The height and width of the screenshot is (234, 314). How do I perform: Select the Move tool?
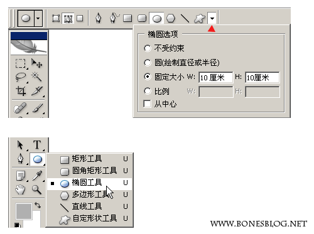[x=37, y=63]
